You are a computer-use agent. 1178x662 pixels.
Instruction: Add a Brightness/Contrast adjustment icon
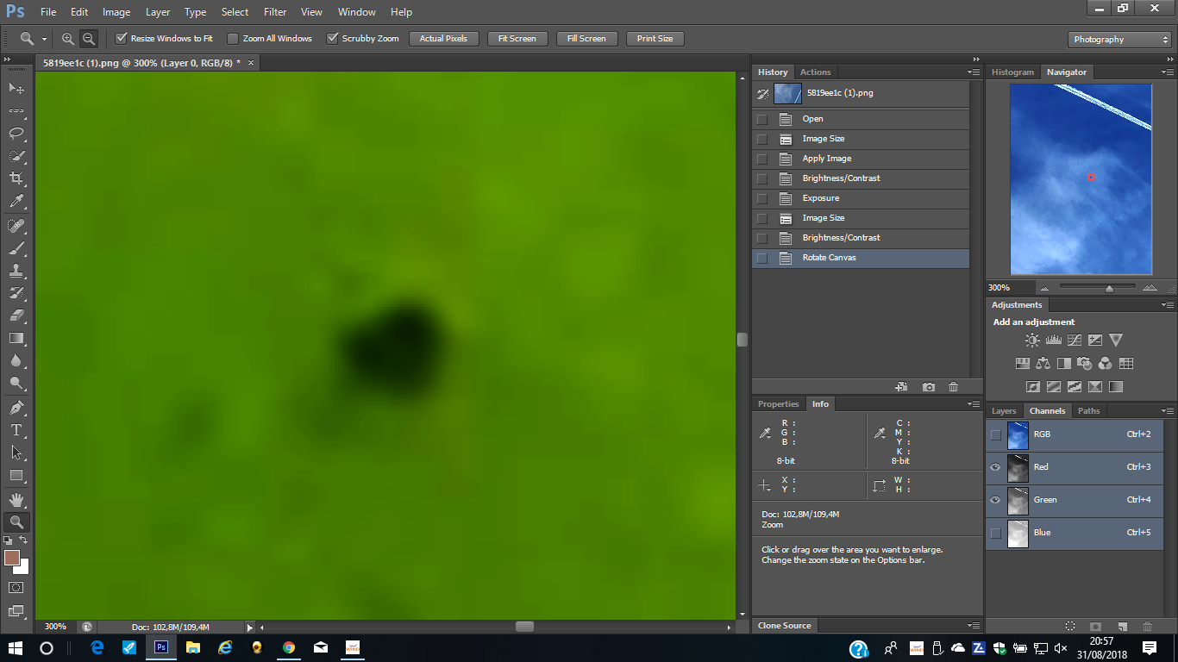click(x=1032, y=340)
